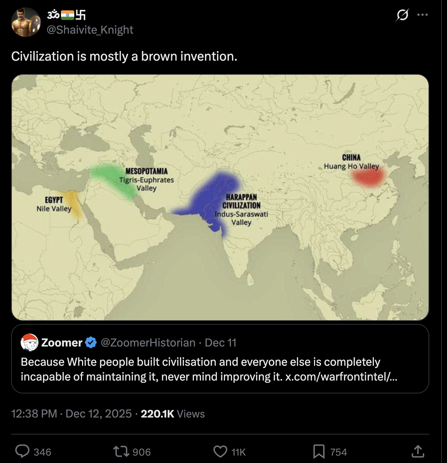Click the "Civilization is mostly a brown invention" text
This screenshot has width=447, height=463.
124,56
